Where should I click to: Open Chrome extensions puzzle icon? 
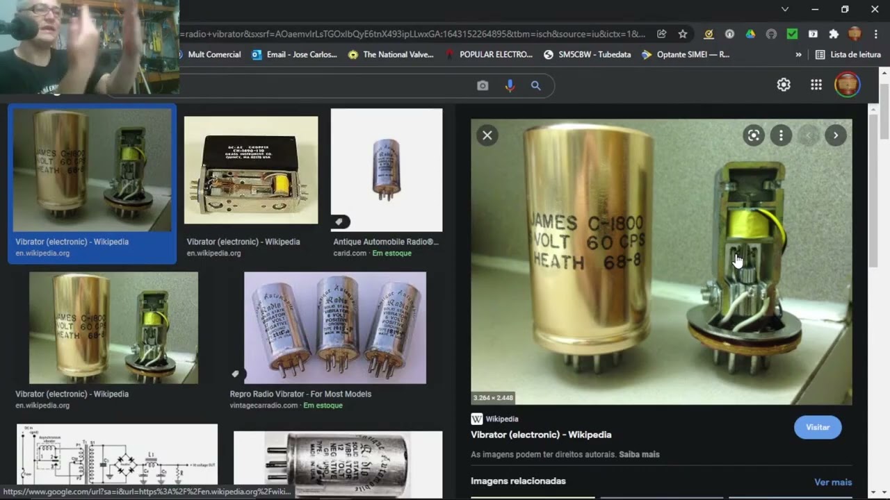[x=834, y=34]
